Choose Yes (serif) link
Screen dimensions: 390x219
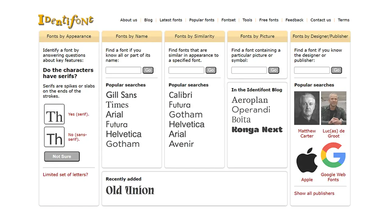tap(79, 114)
